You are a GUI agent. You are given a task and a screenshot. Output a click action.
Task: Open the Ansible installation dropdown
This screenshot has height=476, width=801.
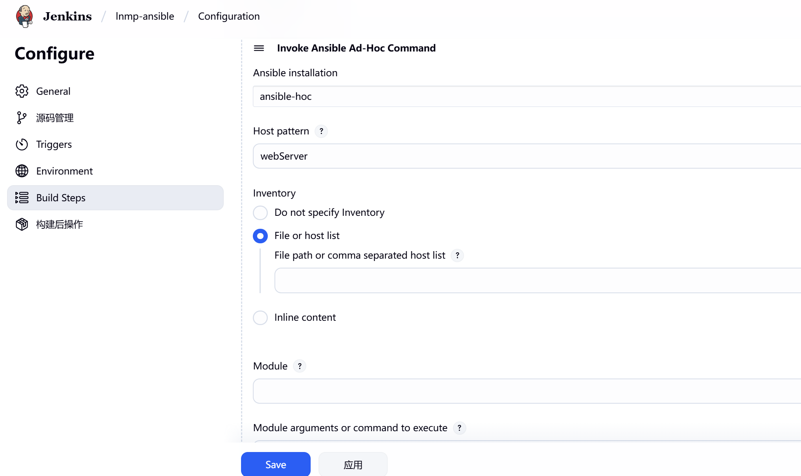click(x=526, y=96)
